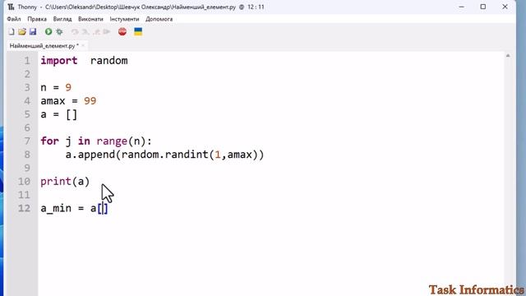Click the Step into debug icon

(85, 32)
